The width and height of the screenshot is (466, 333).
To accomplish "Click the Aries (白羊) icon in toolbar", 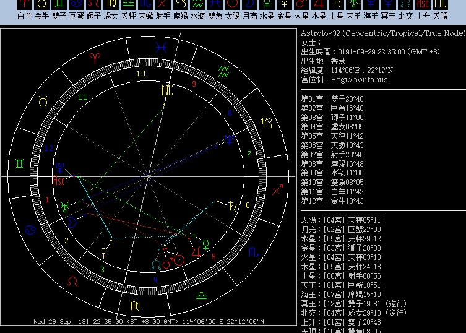I will point(25,4).
